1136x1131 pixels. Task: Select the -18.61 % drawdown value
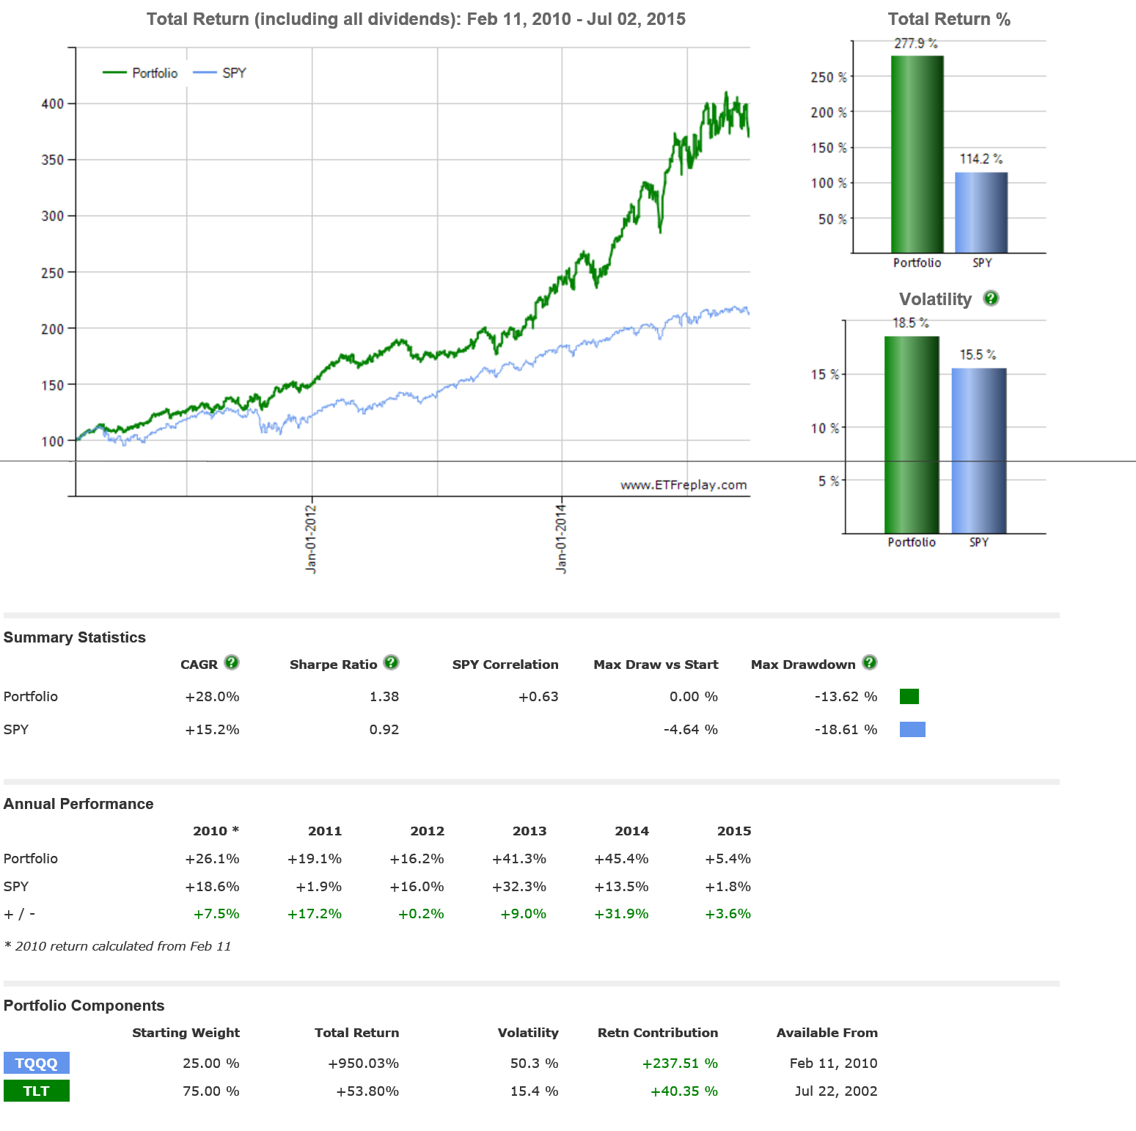click(846, 730)
